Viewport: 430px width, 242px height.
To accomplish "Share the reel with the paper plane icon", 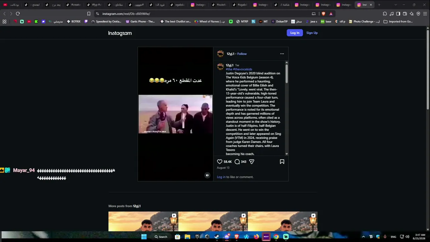I will [252, 162].
